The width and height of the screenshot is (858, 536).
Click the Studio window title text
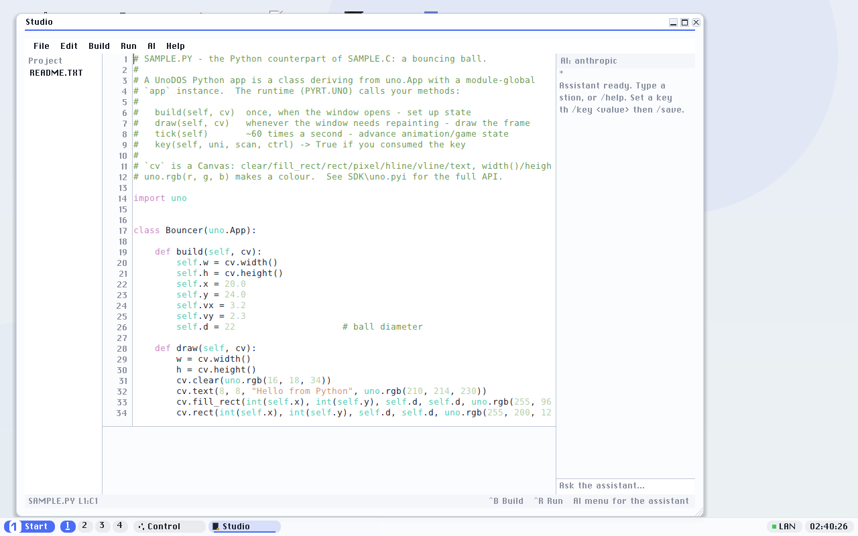[x=39, y=22]
